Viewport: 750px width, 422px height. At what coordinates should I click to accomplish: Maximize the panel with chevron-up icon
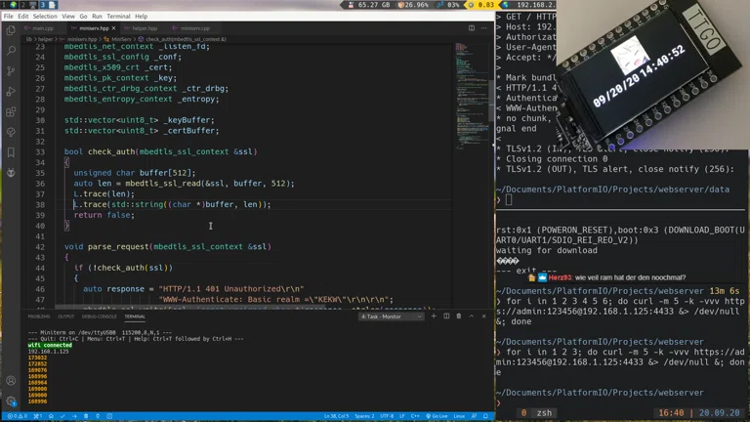tap(471, 316)
